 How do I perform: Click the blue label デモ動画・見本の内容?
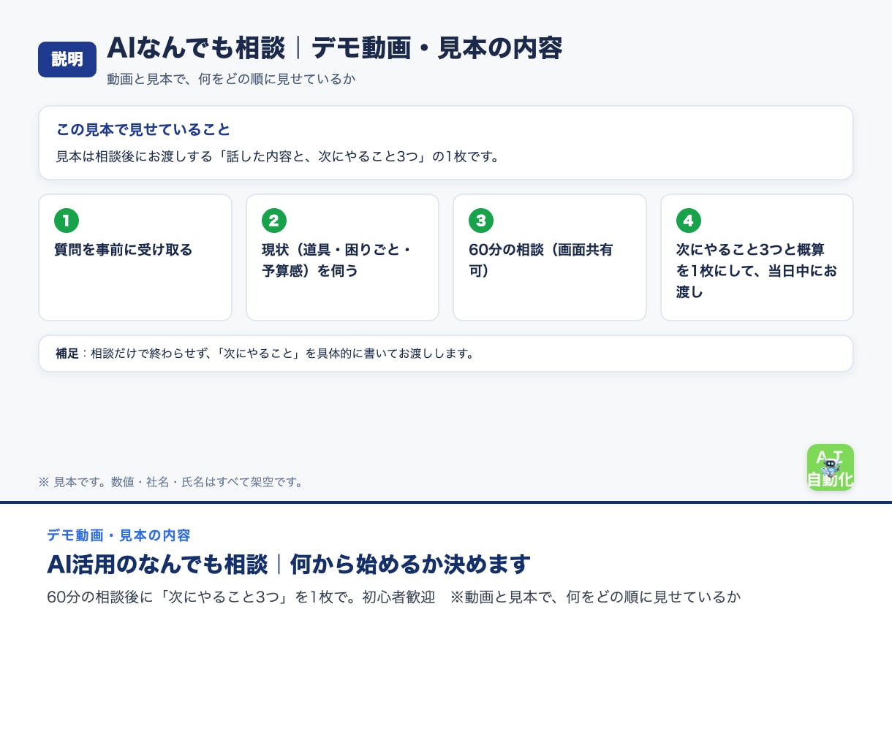[118, 535]
